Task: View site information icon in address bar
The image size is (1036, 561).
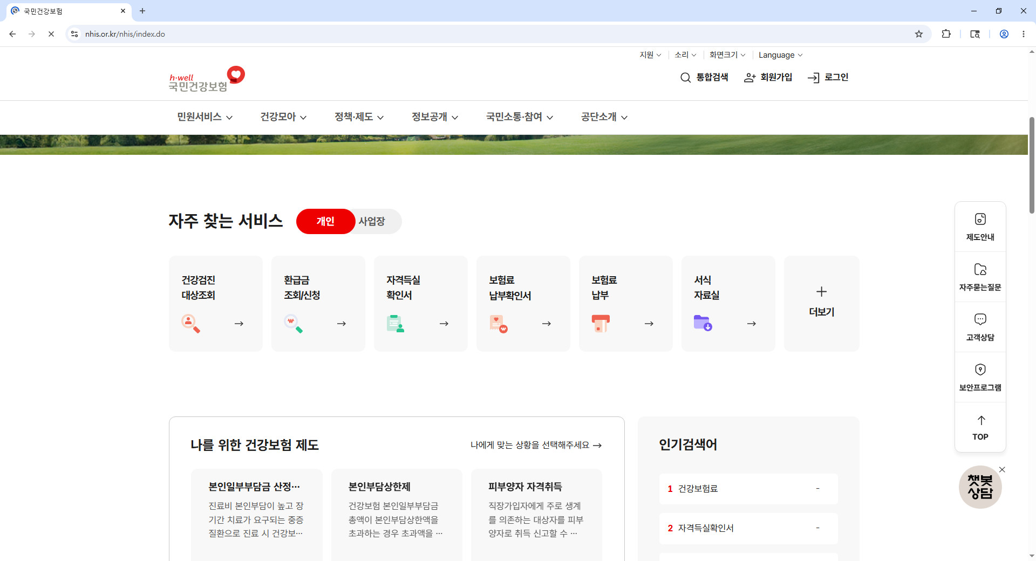Action: tap(74, 34)
